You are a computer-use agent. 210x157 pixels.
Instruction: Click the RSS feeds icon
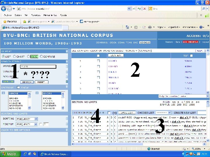click(x=136, y=27)
